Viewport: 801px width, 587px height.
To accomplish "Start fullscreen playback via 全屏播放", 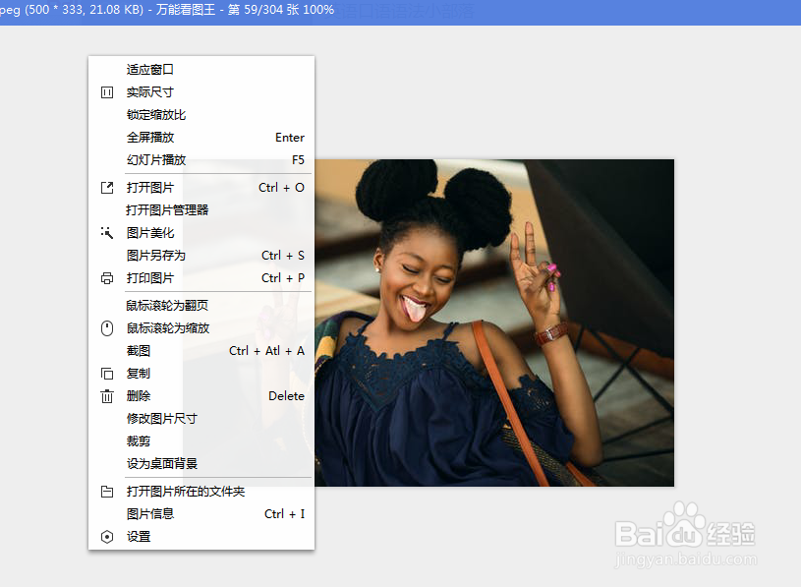I will point(155,137).
